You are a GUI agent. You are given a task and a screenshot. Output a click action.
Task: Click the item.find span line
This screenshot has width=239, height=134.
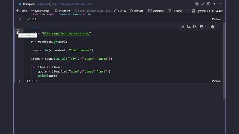tap(74, 71)
